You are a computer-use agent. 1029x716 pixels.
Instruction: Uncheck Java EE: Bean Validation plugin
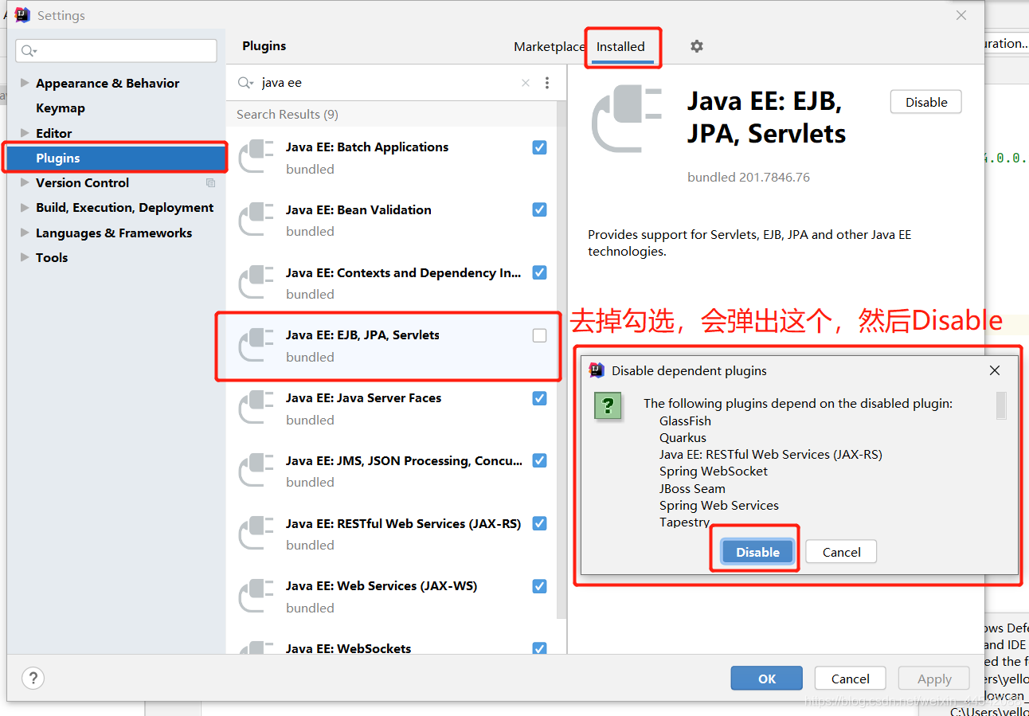pos(540,209)
